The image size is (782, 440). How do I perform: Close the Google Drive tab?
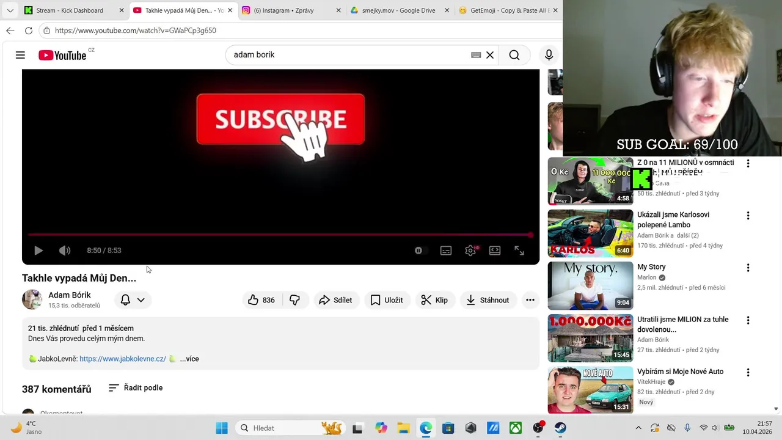click(447, 10)
